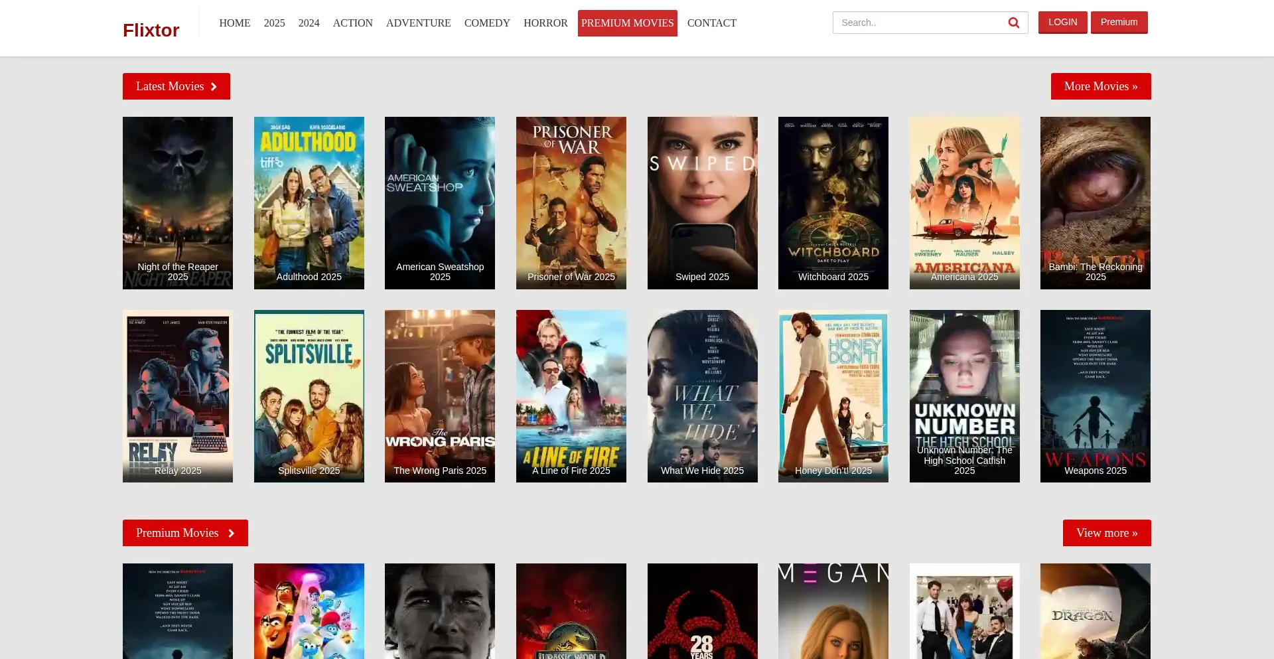Open Relay 2025 movie poster
Viewport: 1274px width, 659px height.
tap(178, 396)
